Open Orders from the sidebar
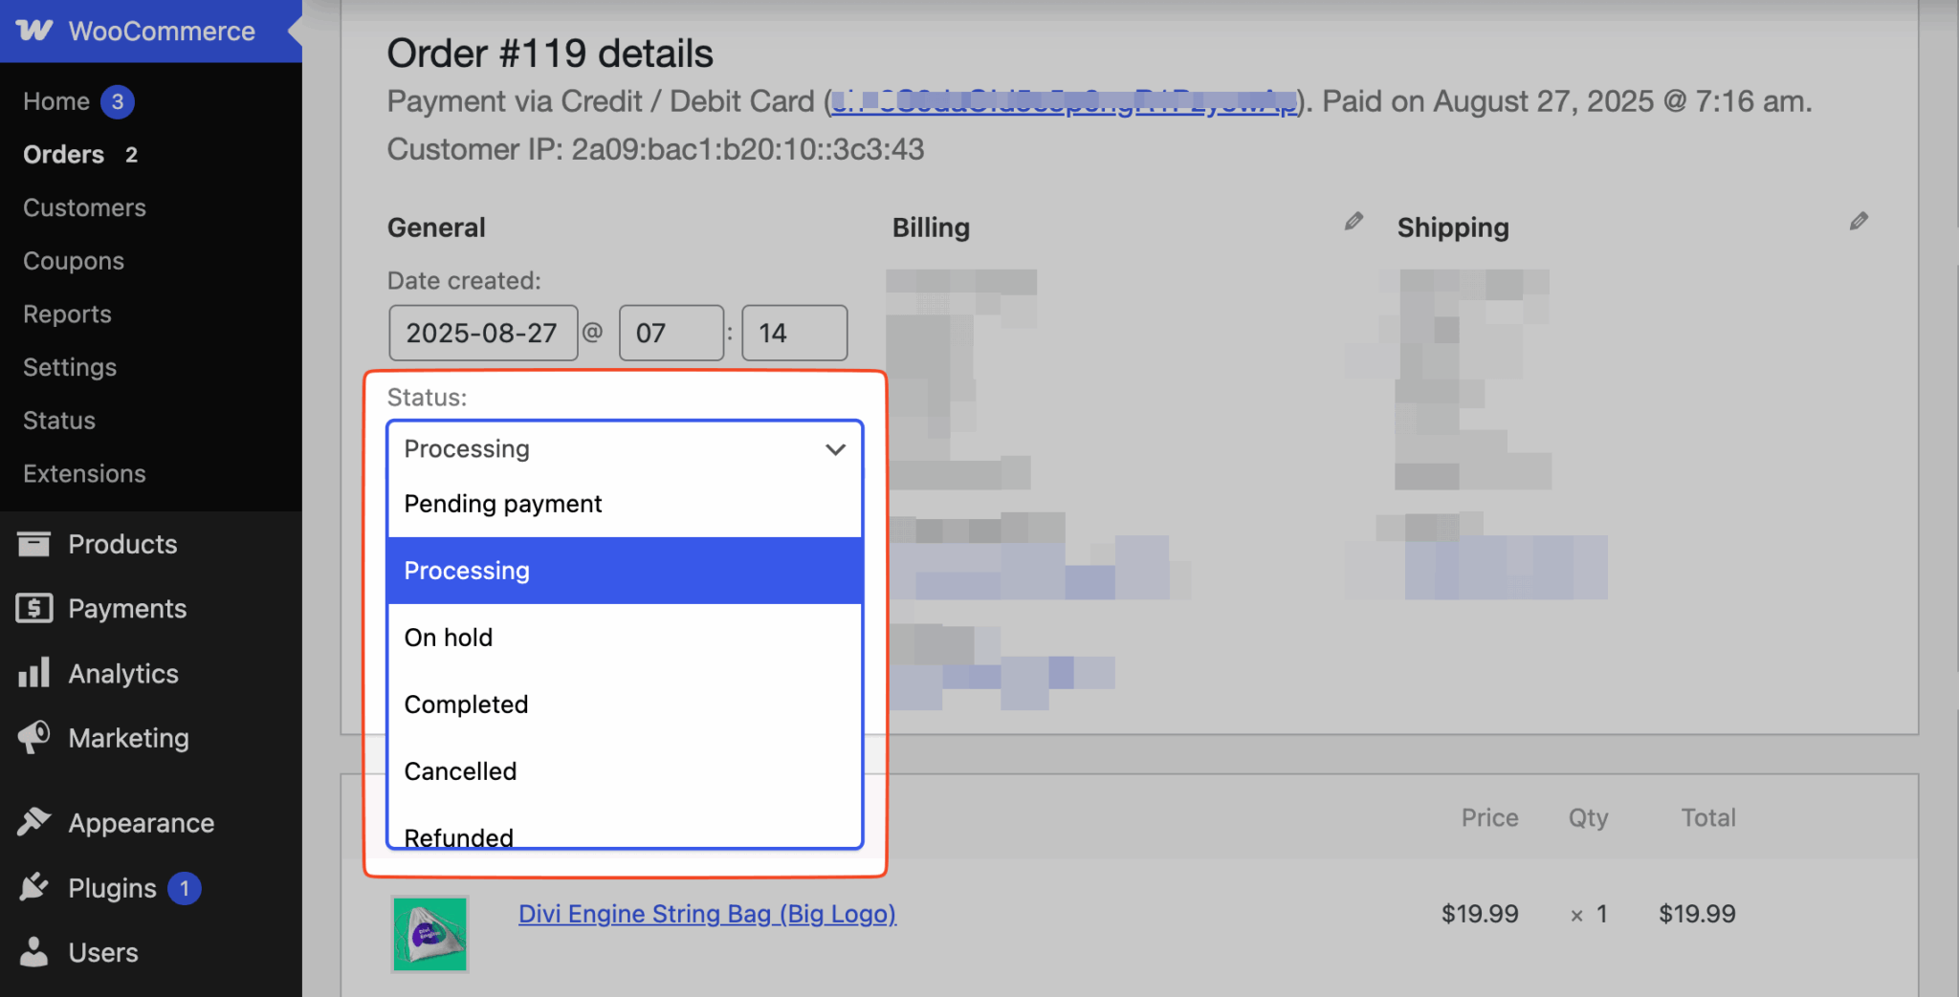 [63, 154]
